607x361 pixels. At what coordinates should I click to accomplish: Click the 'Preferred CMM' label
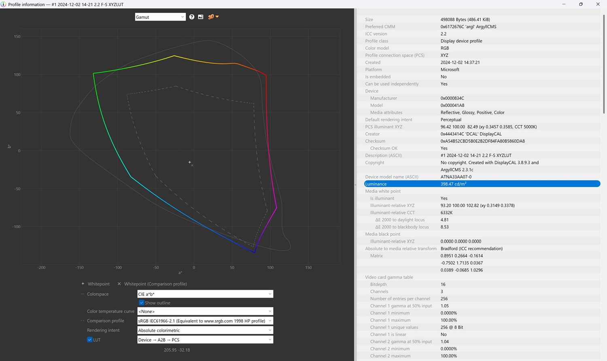[380, 27]
